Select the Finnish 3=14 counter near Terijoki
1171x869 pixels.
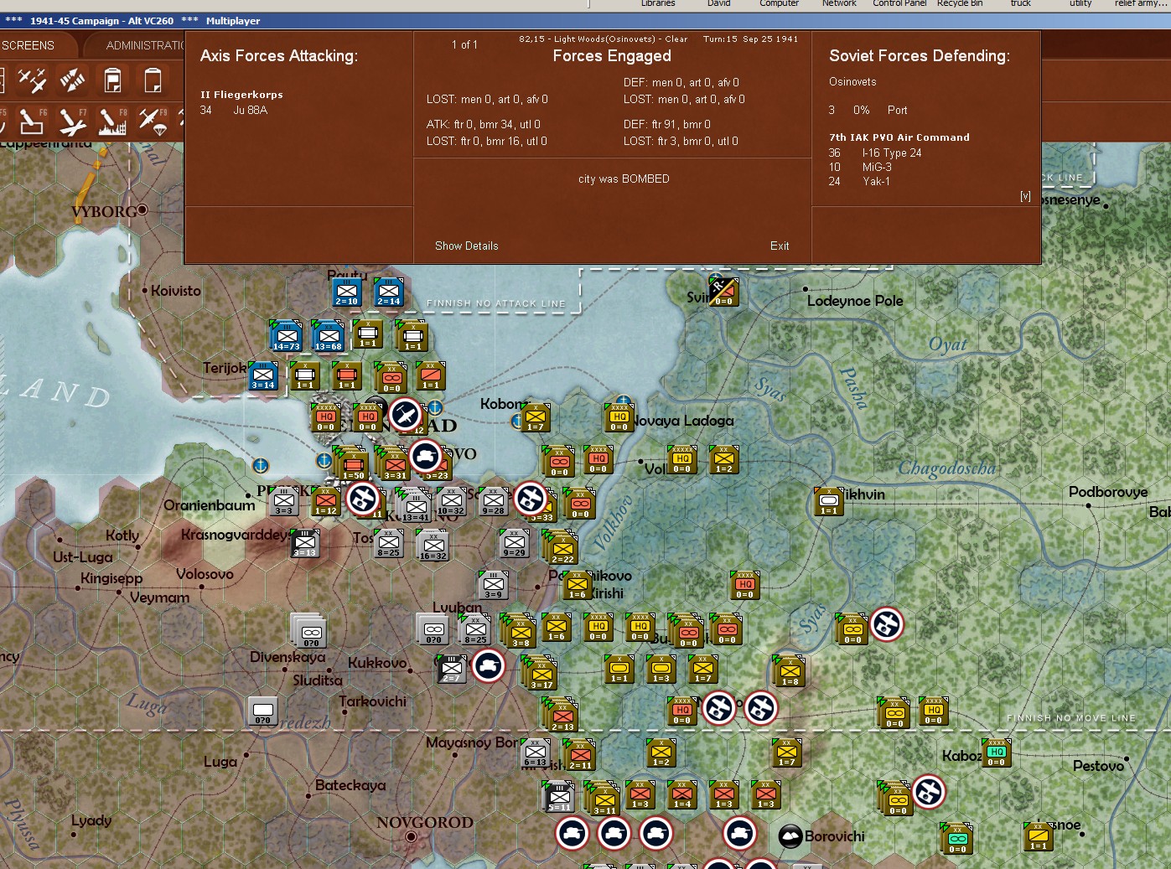[x=263, y=376]
